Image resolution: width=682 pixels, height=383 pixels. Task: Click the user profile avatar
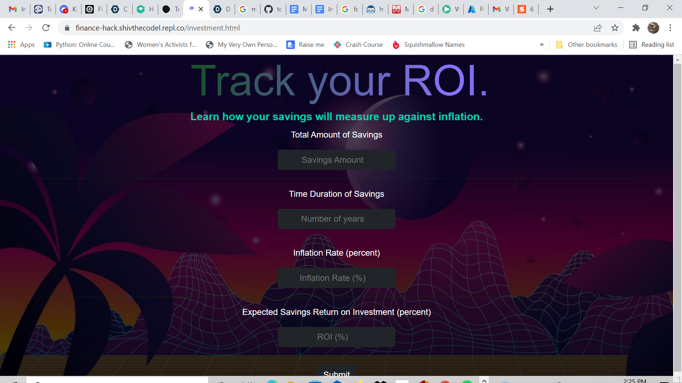point(653,28)
